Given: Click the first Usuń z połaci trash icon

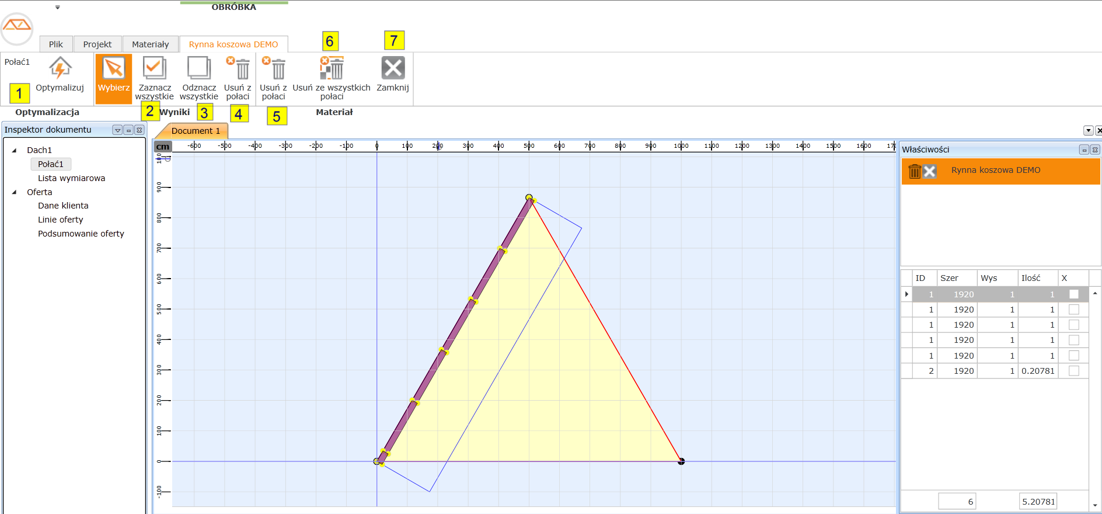Looking at the screenshot, I should click(x=238, y=68).
